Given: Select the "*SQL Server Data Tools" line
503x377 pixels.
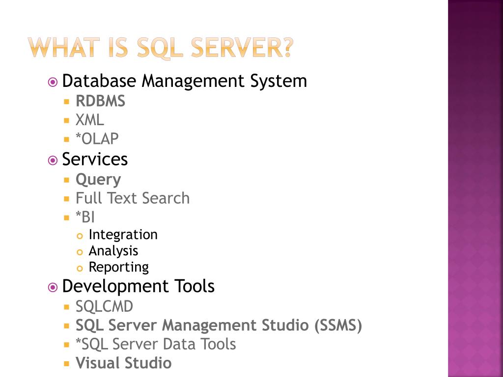Looking at the screenshot, I should (x=156, y=344).
